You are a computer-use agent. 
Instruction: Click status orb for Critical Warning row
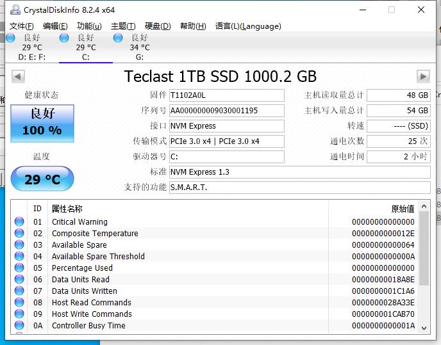coord(19,222)
